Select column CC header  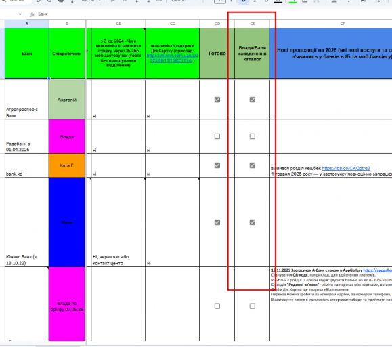(x=173, y=24)
